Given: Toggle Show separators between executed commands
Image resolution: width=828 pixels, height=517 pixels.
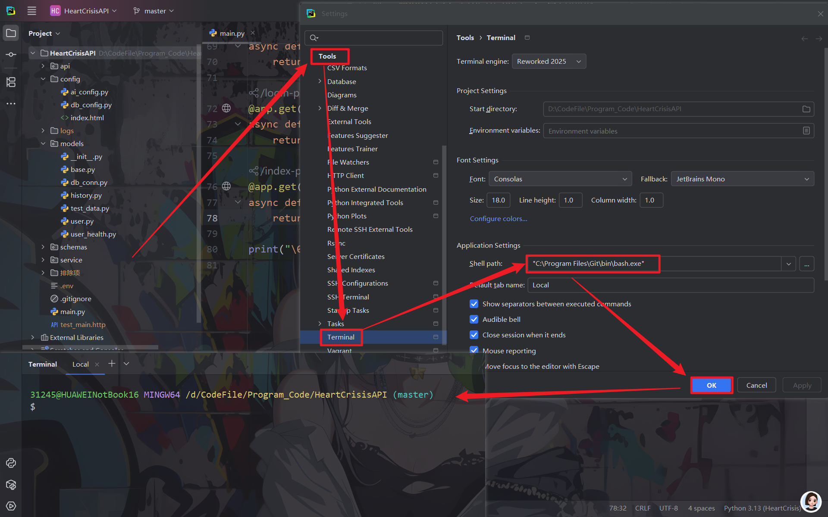Looking at the screenshot, I should 474,304.
